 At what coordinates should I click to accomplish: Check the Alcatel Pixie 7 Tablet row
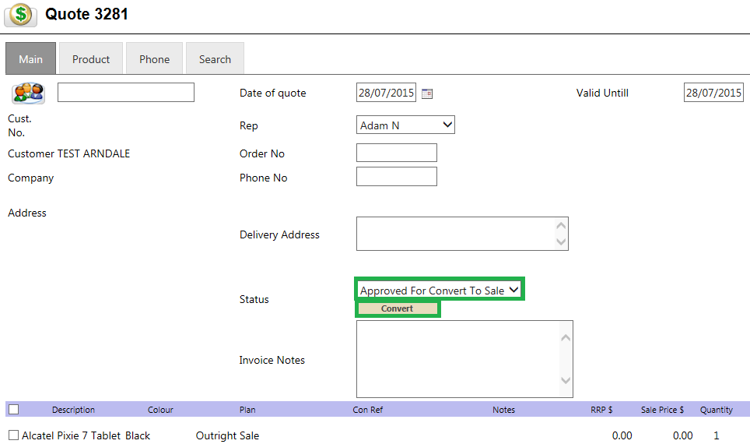point(13,435)
